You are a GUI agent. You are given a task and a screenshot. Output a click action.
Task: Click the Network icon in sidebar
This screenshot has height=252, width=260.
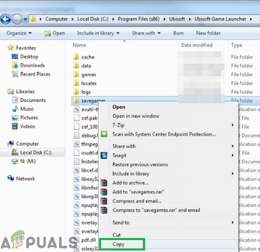(x=11, y=178)
